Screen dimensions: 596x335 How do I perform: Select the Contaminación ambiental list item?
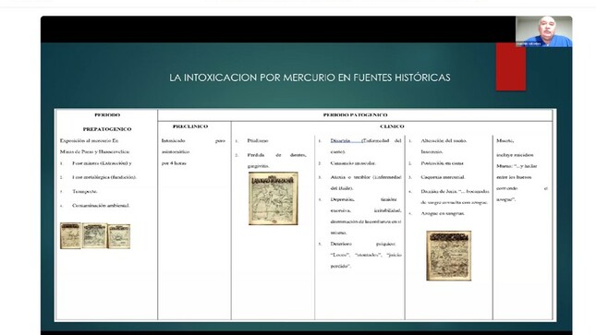click(101, 206)
